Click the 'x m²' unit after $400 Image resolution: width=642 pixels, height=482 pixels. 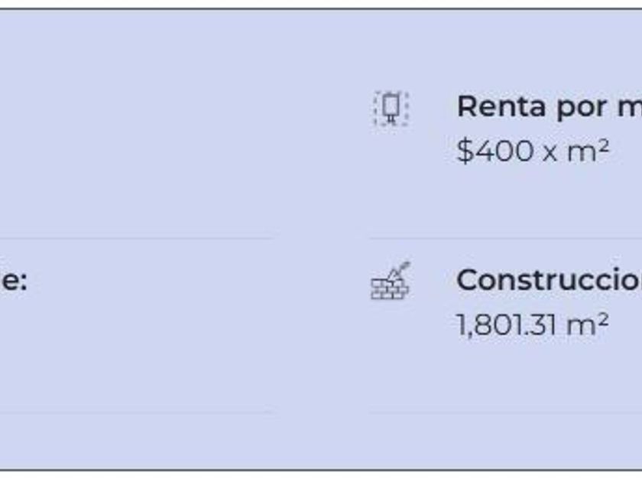coord(576,151)
